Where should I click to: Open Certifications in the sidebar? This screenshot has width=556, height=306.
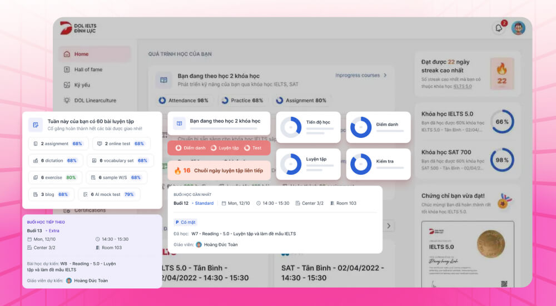click(x=90, y=210)
